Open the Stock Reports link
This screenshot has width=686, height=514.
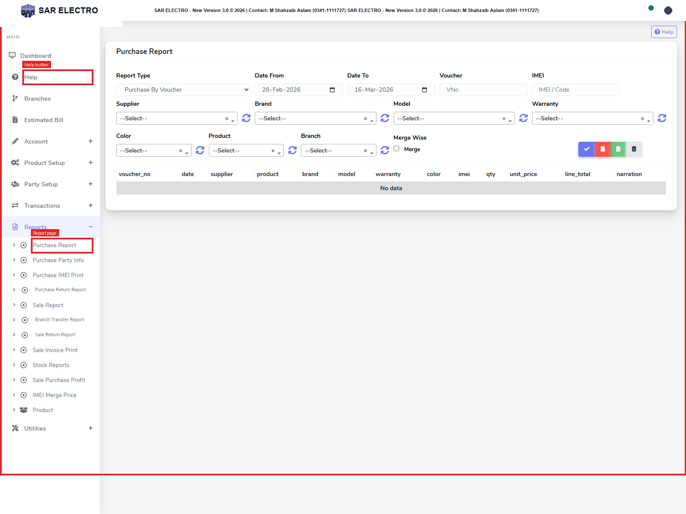coord(51,365)
